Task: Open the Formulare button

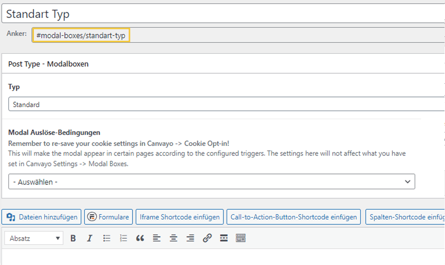Action: (109, 217)
